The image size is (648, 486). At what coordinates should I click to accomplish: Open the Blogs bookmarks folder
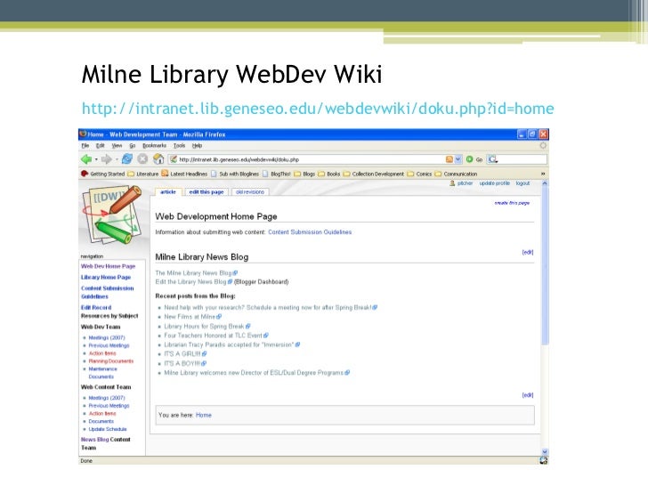pyautogui.click(x=304, y=174)
